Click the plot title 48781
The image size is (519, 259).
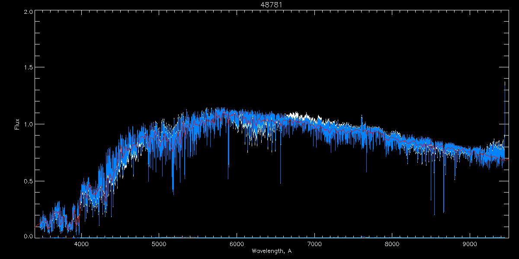click(271, 5)
